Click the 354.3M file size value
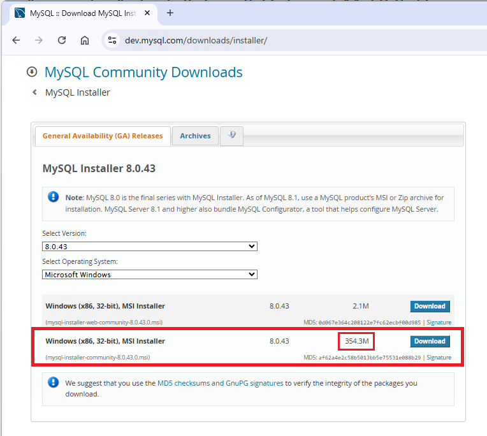This screenshot has width=487, height=436. 357,341
